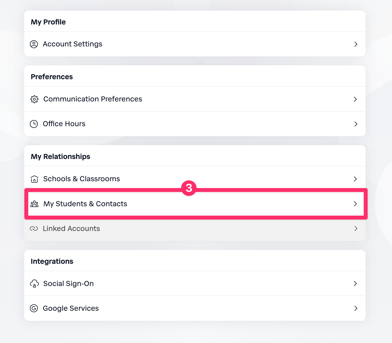
Task: Open Social Sign-On via its chevron
Action: click(355, 284)
